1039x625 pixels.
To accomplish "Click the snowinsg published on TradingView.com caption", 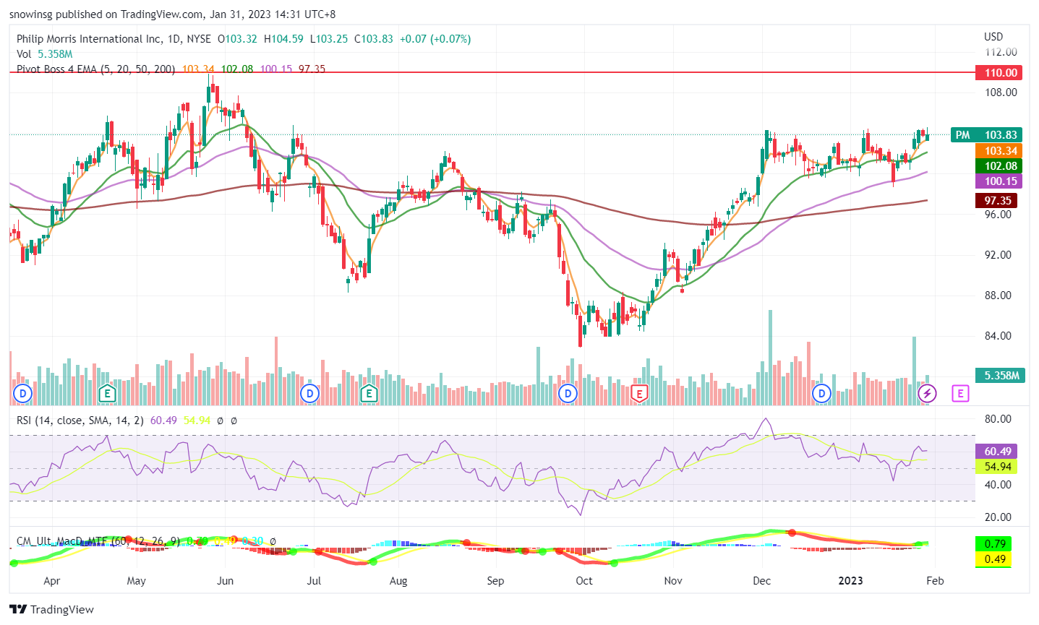I will click(172, 14).
